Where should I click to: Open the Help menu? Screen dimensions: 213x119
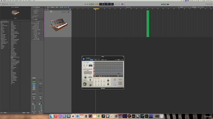click(x=34, y=1)
